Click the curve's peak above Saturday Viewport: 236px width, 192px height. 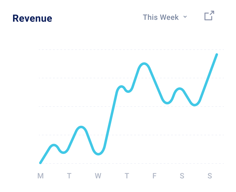[179, 89]
